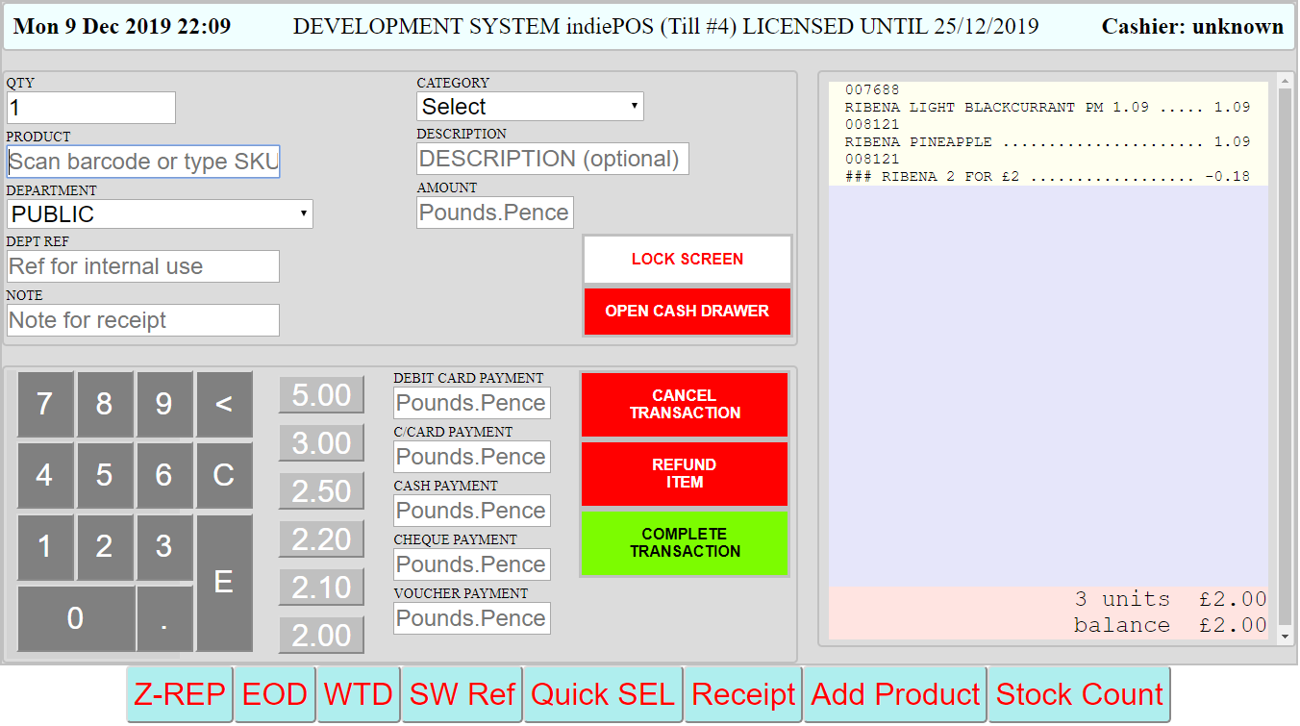1300x726 pixels.
Task: Tap the keypad backspace < key
Action: pyautogui.click(x=224, y=404)
